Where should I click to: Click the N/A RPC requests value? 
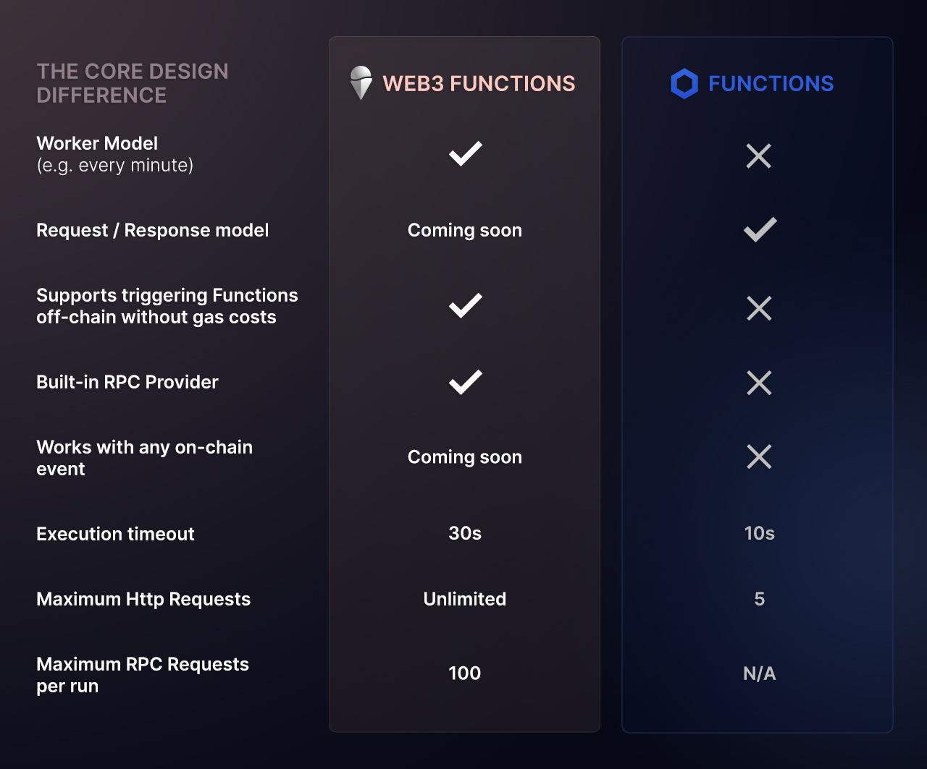(x=760, y=674)
